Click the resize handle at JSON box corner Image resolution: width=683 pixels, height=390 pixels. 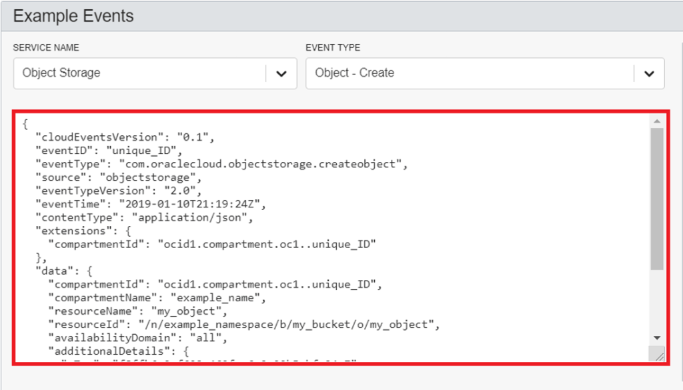point(658,355)
